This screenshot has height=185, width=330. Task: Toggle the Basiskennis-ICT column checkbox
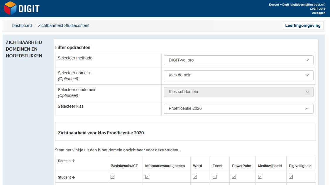click(112, 177)
